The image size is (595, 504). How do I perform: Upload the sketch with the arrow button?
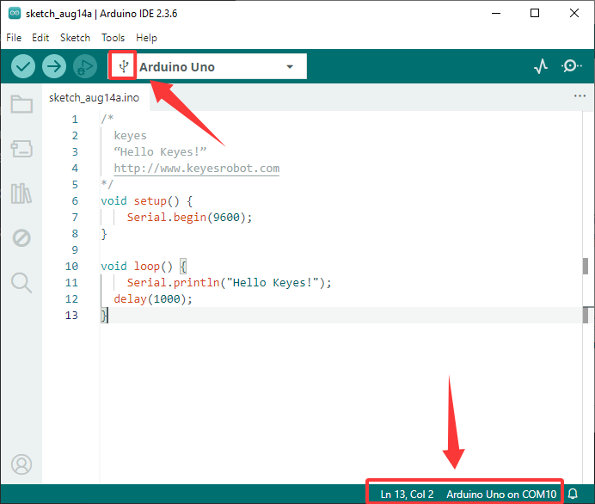[x=54, y=66]
